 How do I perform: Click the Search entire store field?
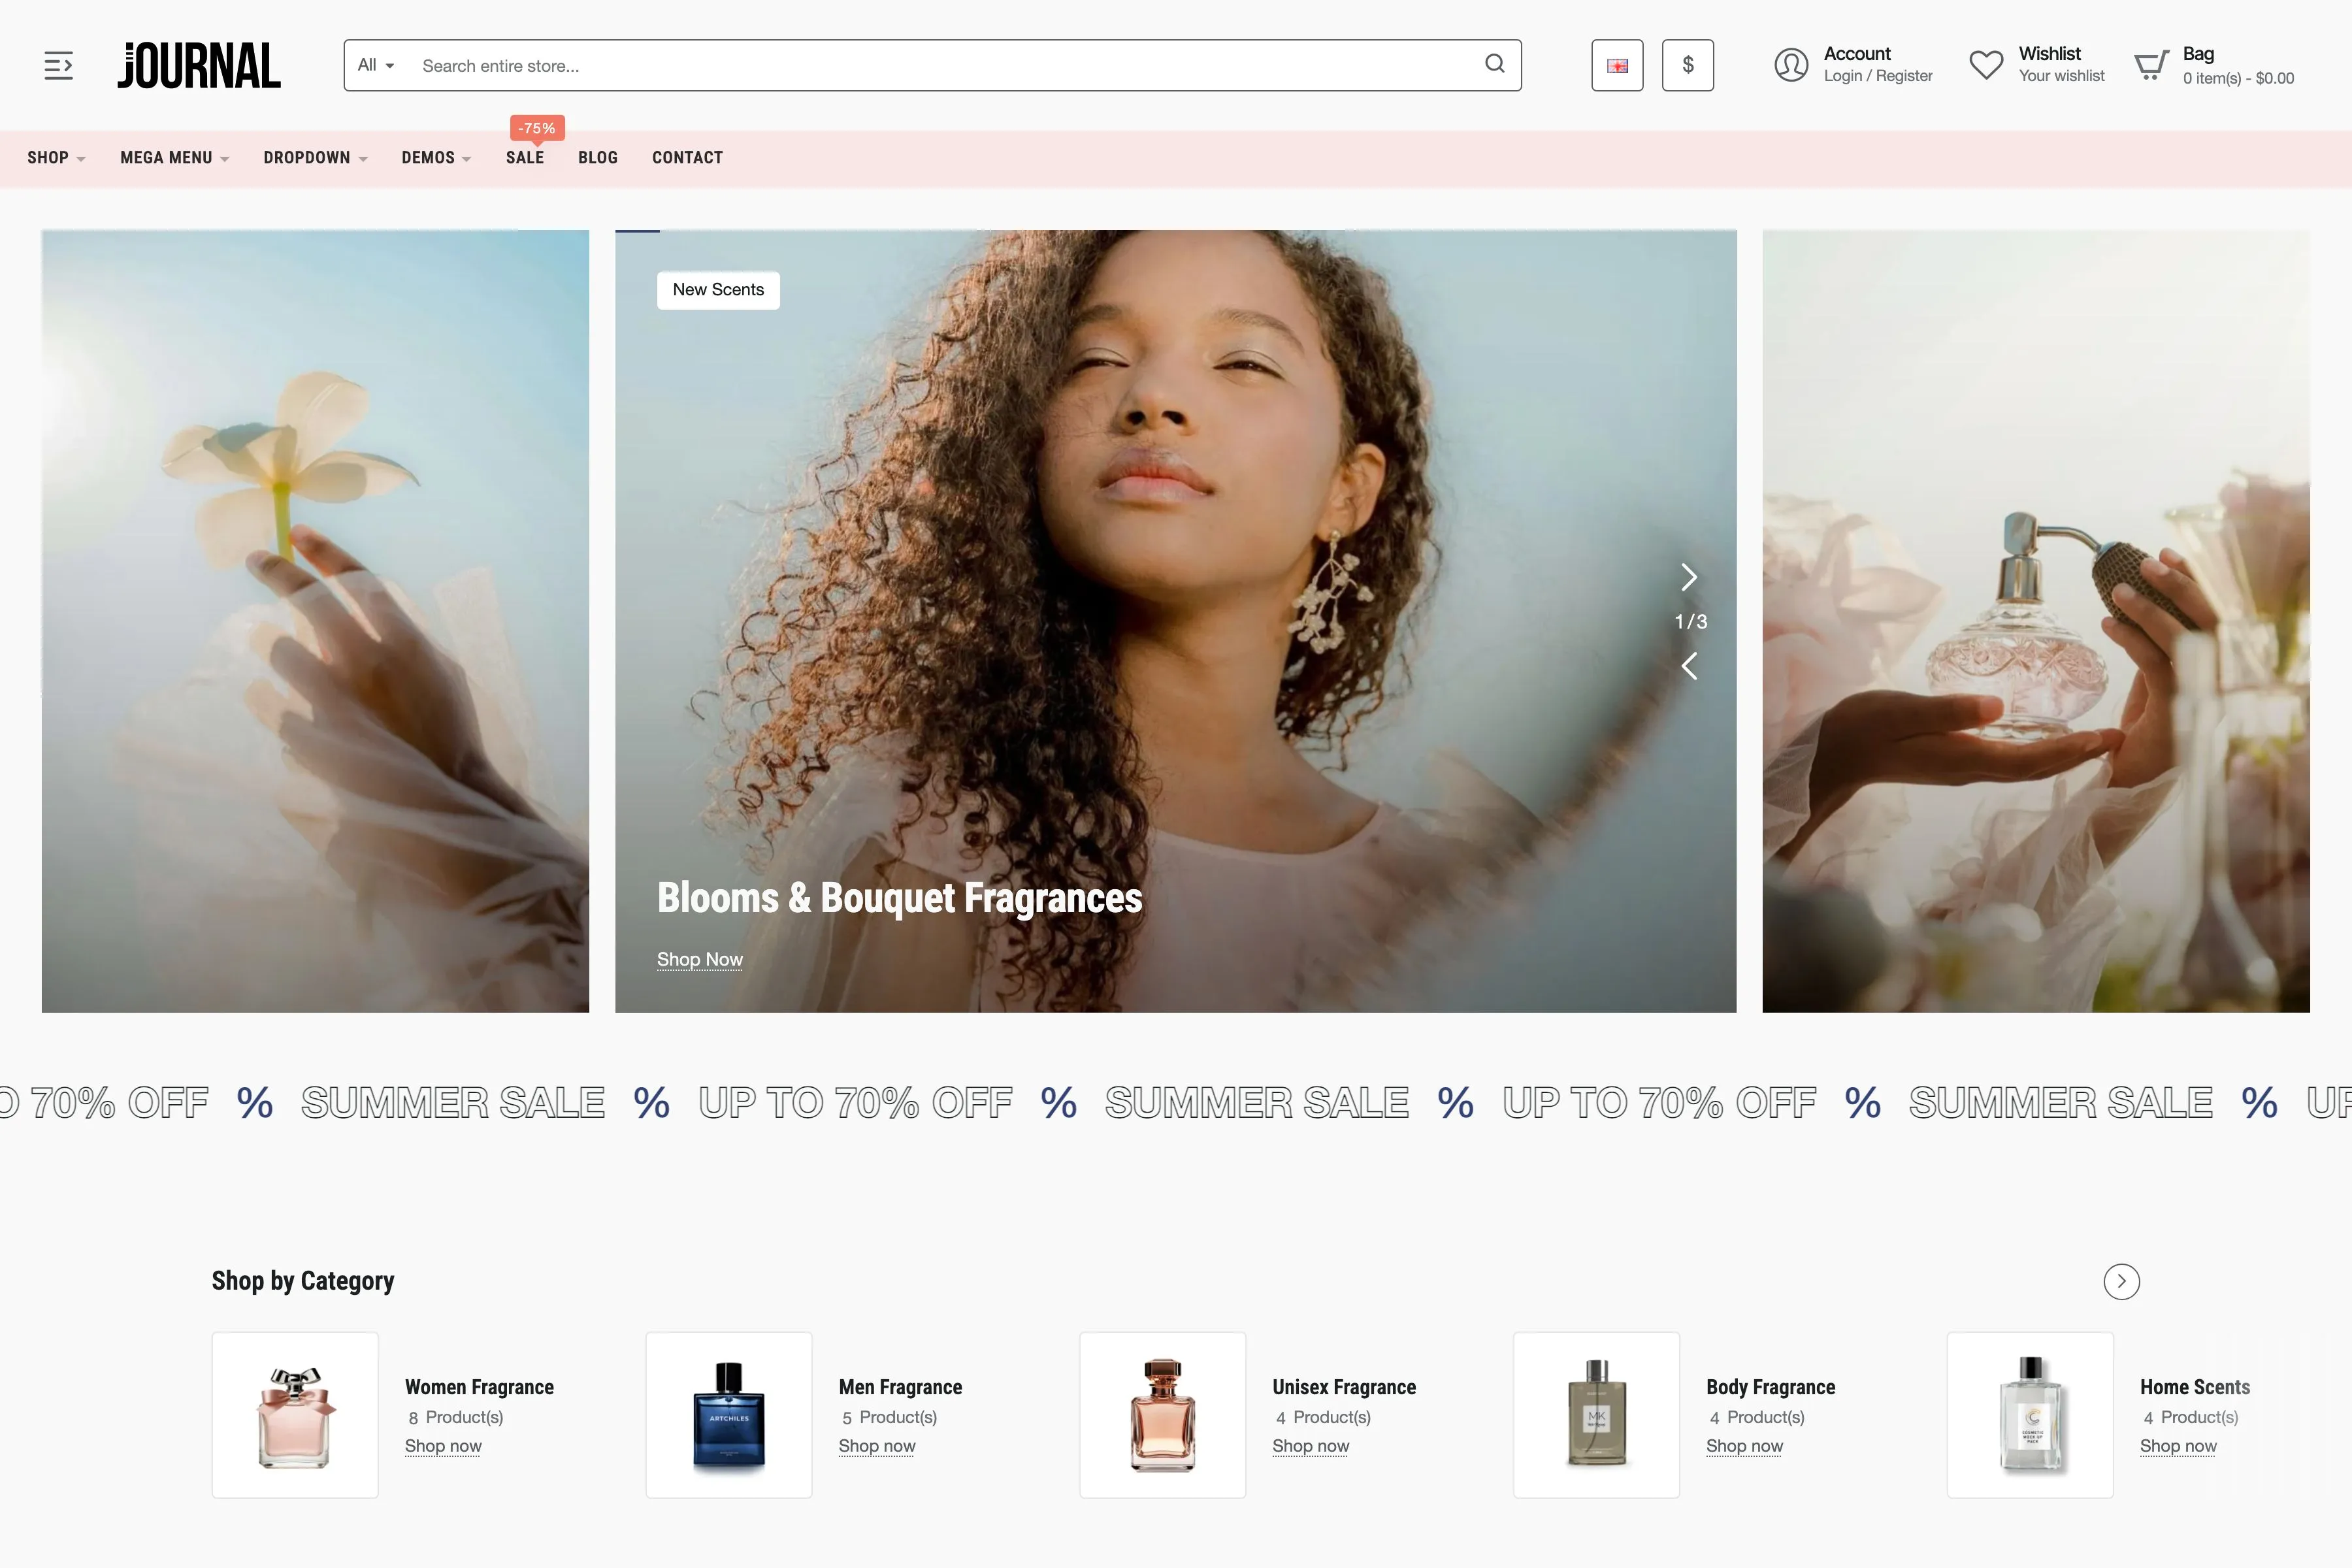click(940, 66)
